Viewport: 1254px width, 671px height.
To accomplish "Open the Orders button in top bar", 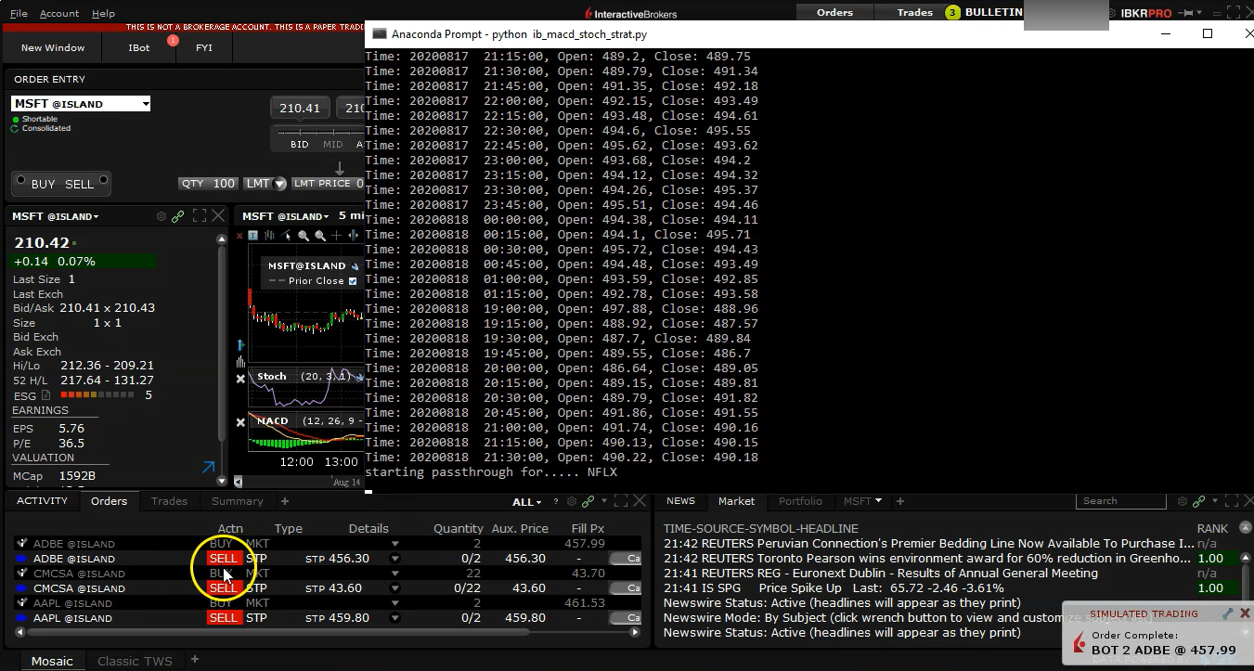I will [x=834, y=12].
